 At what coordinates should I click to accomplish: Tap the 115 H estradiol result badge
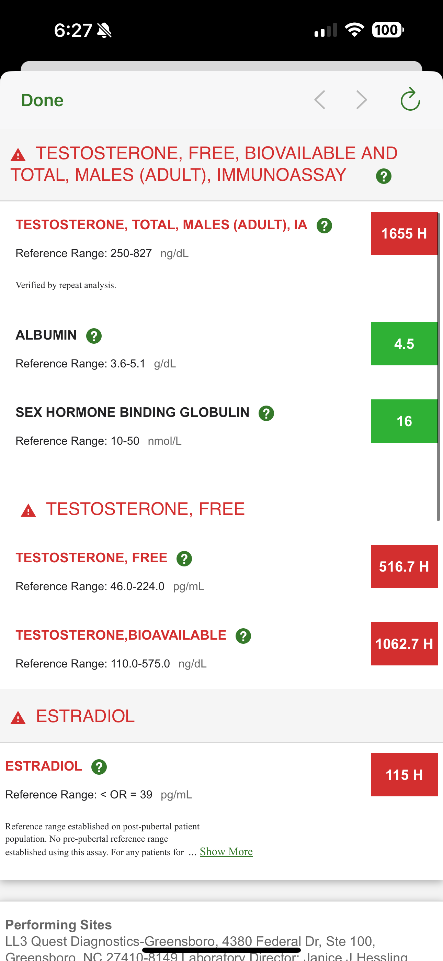404,774
